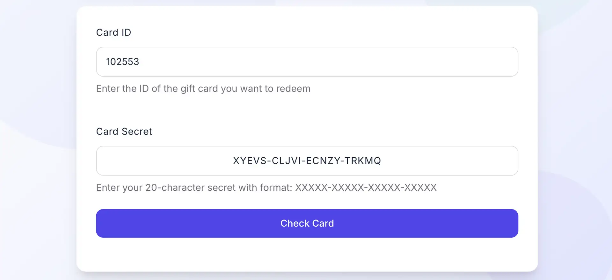
Task: Click the 20-character secret format hint
Action: [x=194, y=188]
